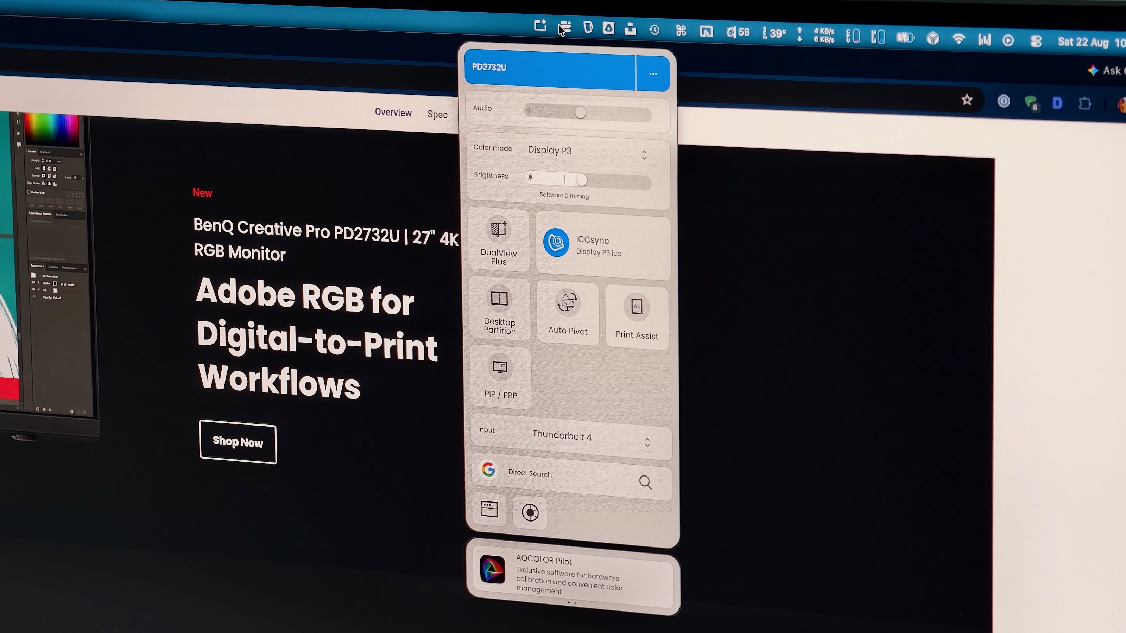Click the Brightness slider knob
This screenshot has width=1126, height=633.
coord(581,180)
